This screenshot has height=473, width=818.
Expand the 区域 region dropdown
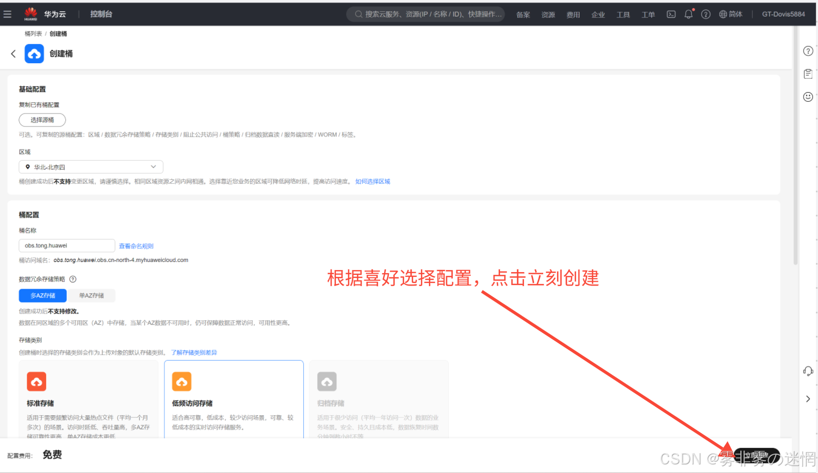pos(91,167)
